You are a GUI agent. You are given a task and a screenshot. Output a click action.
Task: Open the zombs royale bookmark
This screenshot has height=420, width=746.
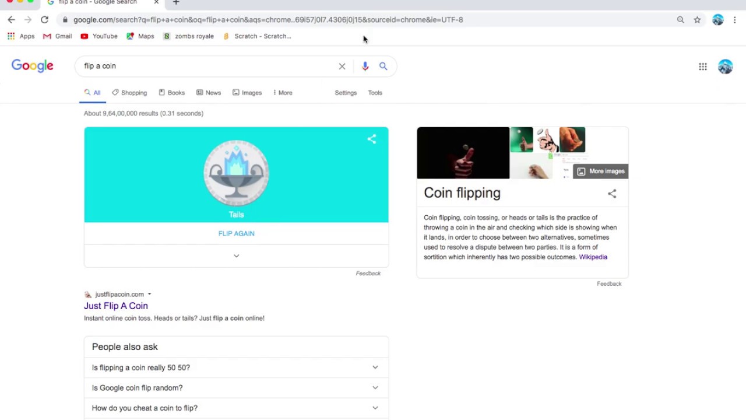[x=188, y=36]
